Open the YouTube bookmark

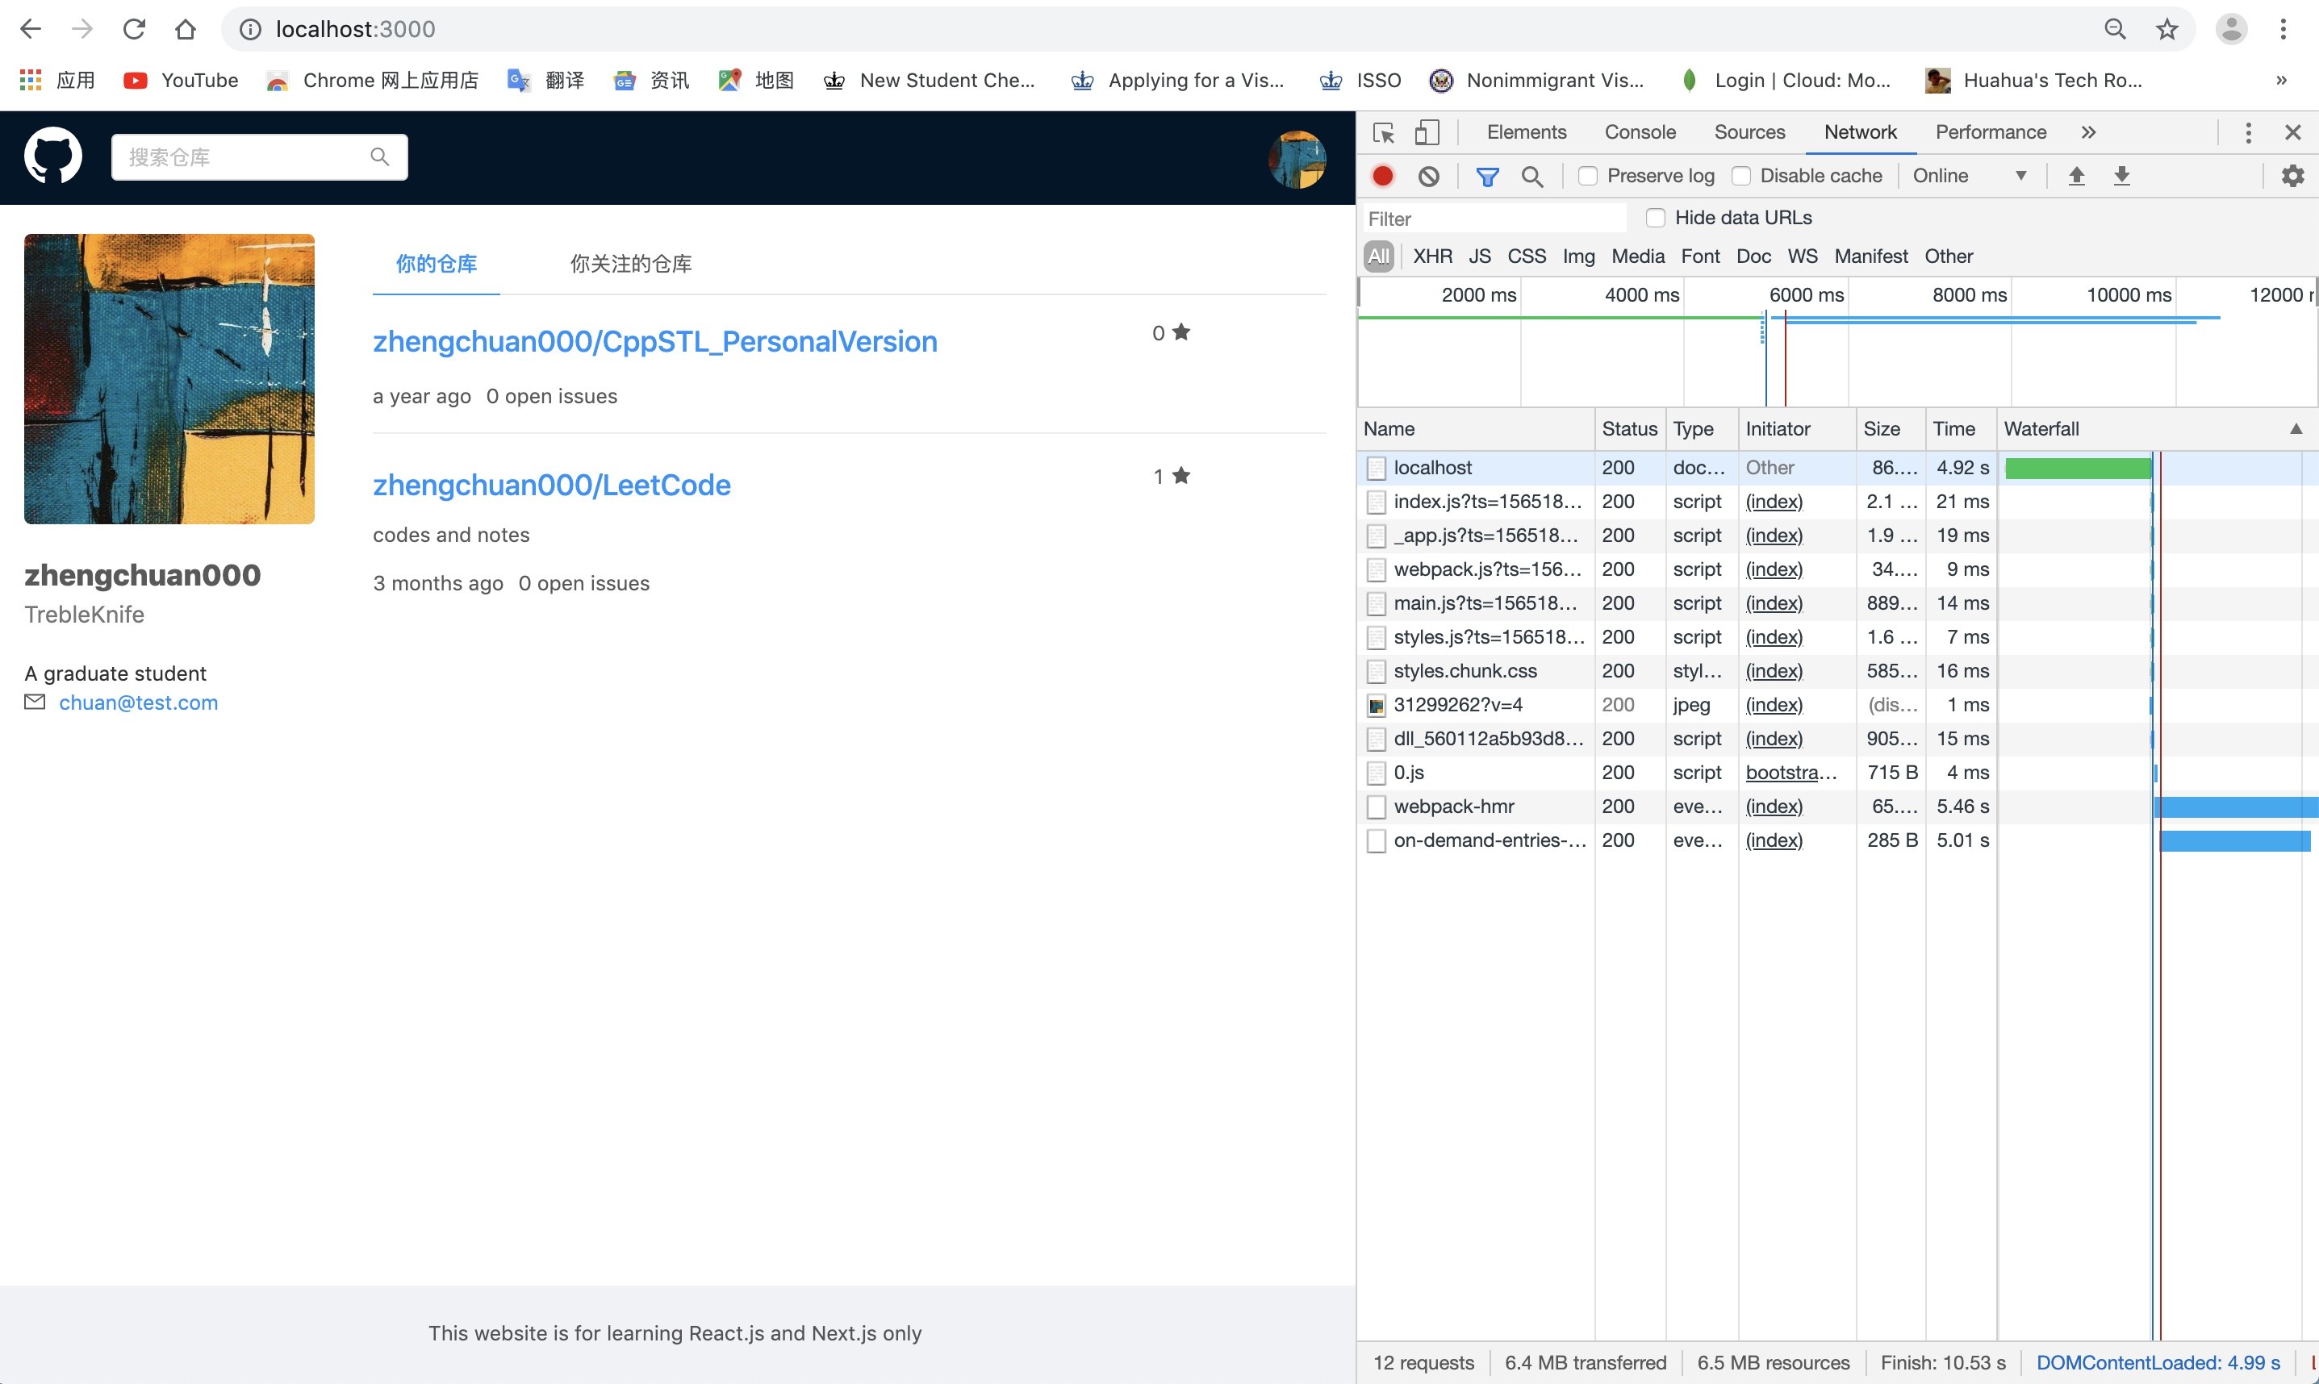pos(181,80)
